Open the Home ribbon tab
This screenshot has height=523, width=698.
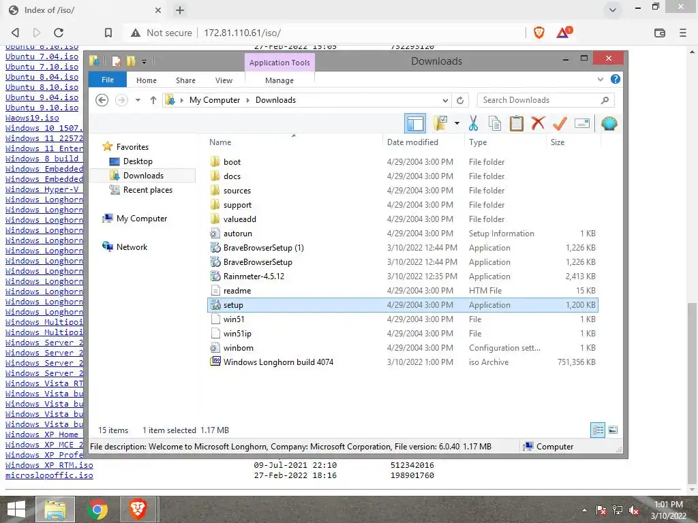tap(147, 80)
